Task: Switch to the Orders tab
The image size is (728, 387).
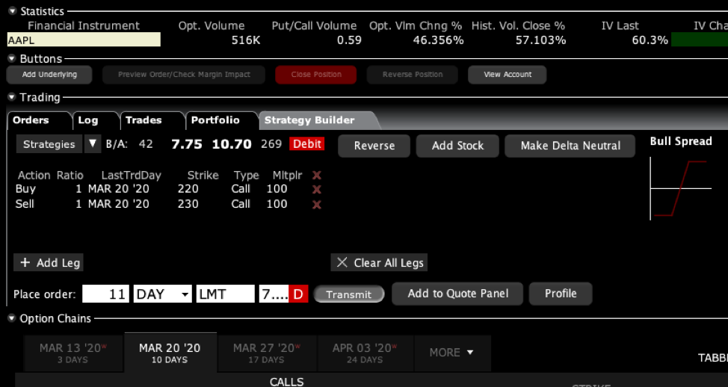Action: [31, 120]
